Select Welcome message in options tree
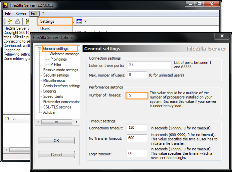The width and height of the screenshot is (232, 172). pos(64,54)
